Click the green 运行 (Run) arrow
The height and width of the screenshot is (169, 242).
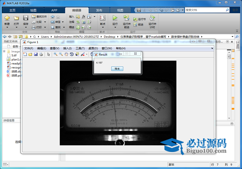[115, 18]
